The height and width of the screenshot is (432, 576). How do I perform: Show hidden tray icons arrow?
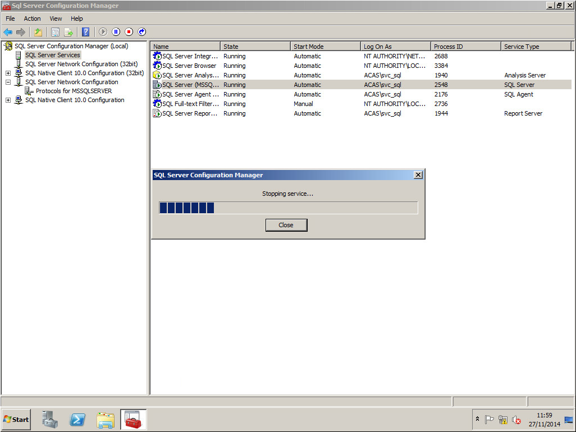pos(478,419)
